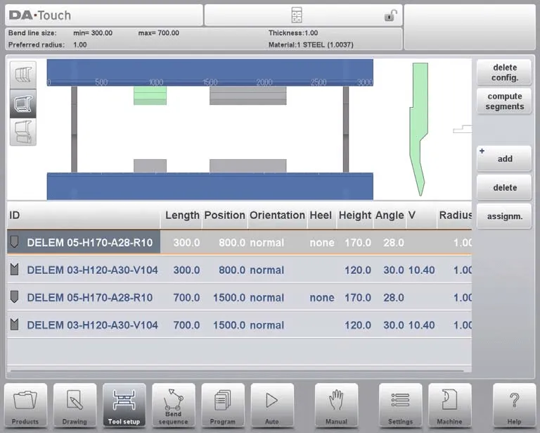This screenshot has height=433, width=540.
Task: Open the Settings page
Action: tap(400, 405)
